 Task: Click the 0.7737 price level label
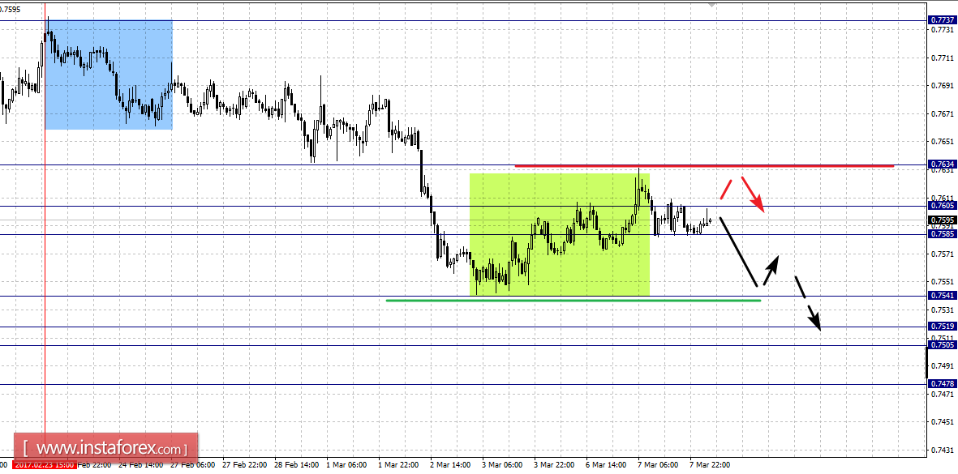(x=943, y=20)
